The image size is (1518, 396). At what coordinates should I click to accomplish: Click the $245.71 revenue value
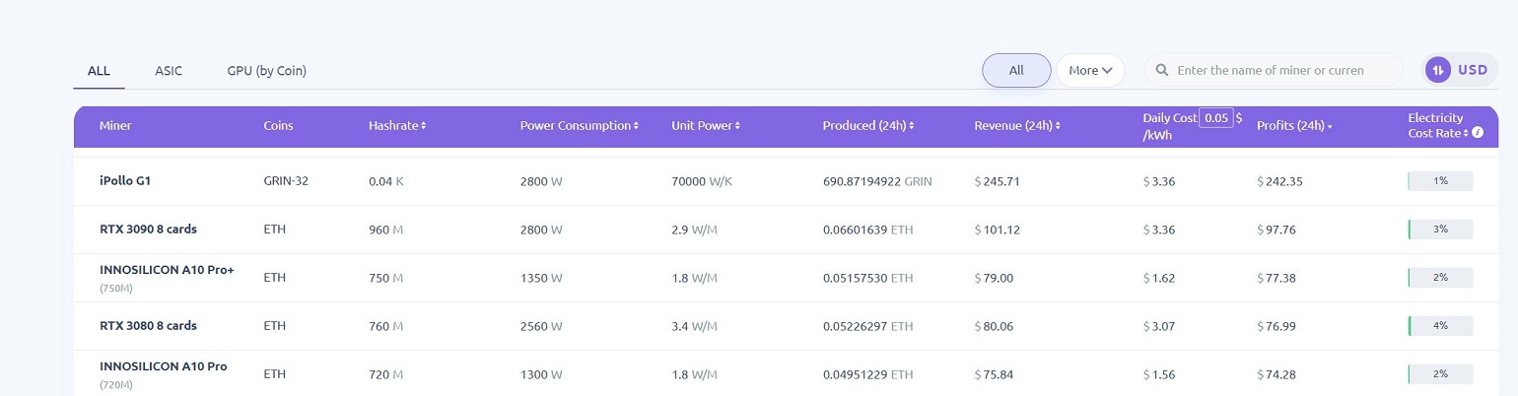pos(998,181)
